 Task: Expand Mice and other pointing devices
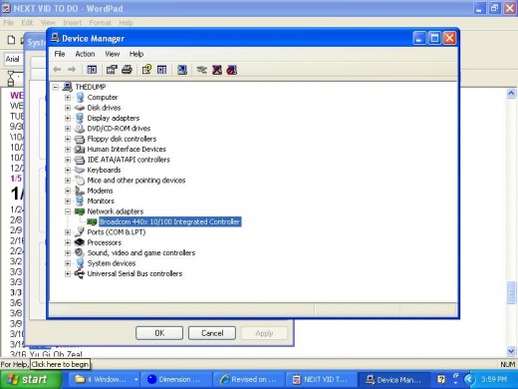(68, 181)
